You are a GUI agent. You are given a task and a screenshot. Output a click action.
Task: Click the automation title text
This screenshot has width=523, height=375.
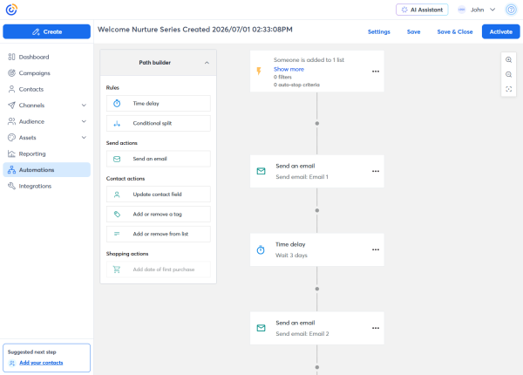coord(195,30)
